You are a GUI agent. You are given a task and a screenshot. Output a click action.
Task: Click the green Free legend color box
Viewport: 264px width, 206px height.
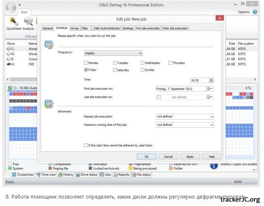pyautogui.click(x=10, y=164)
